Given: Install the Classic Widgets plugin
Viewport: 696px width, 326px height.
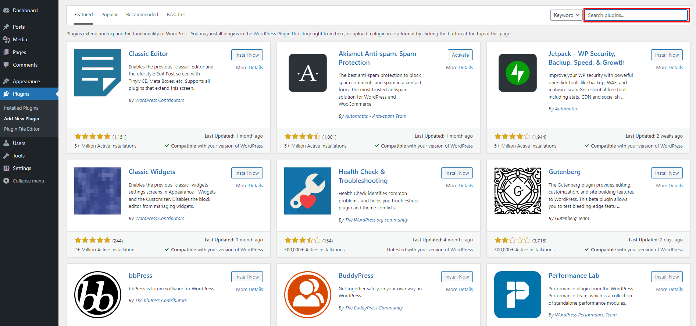Looking at the screenshot, I should [247, 173].
